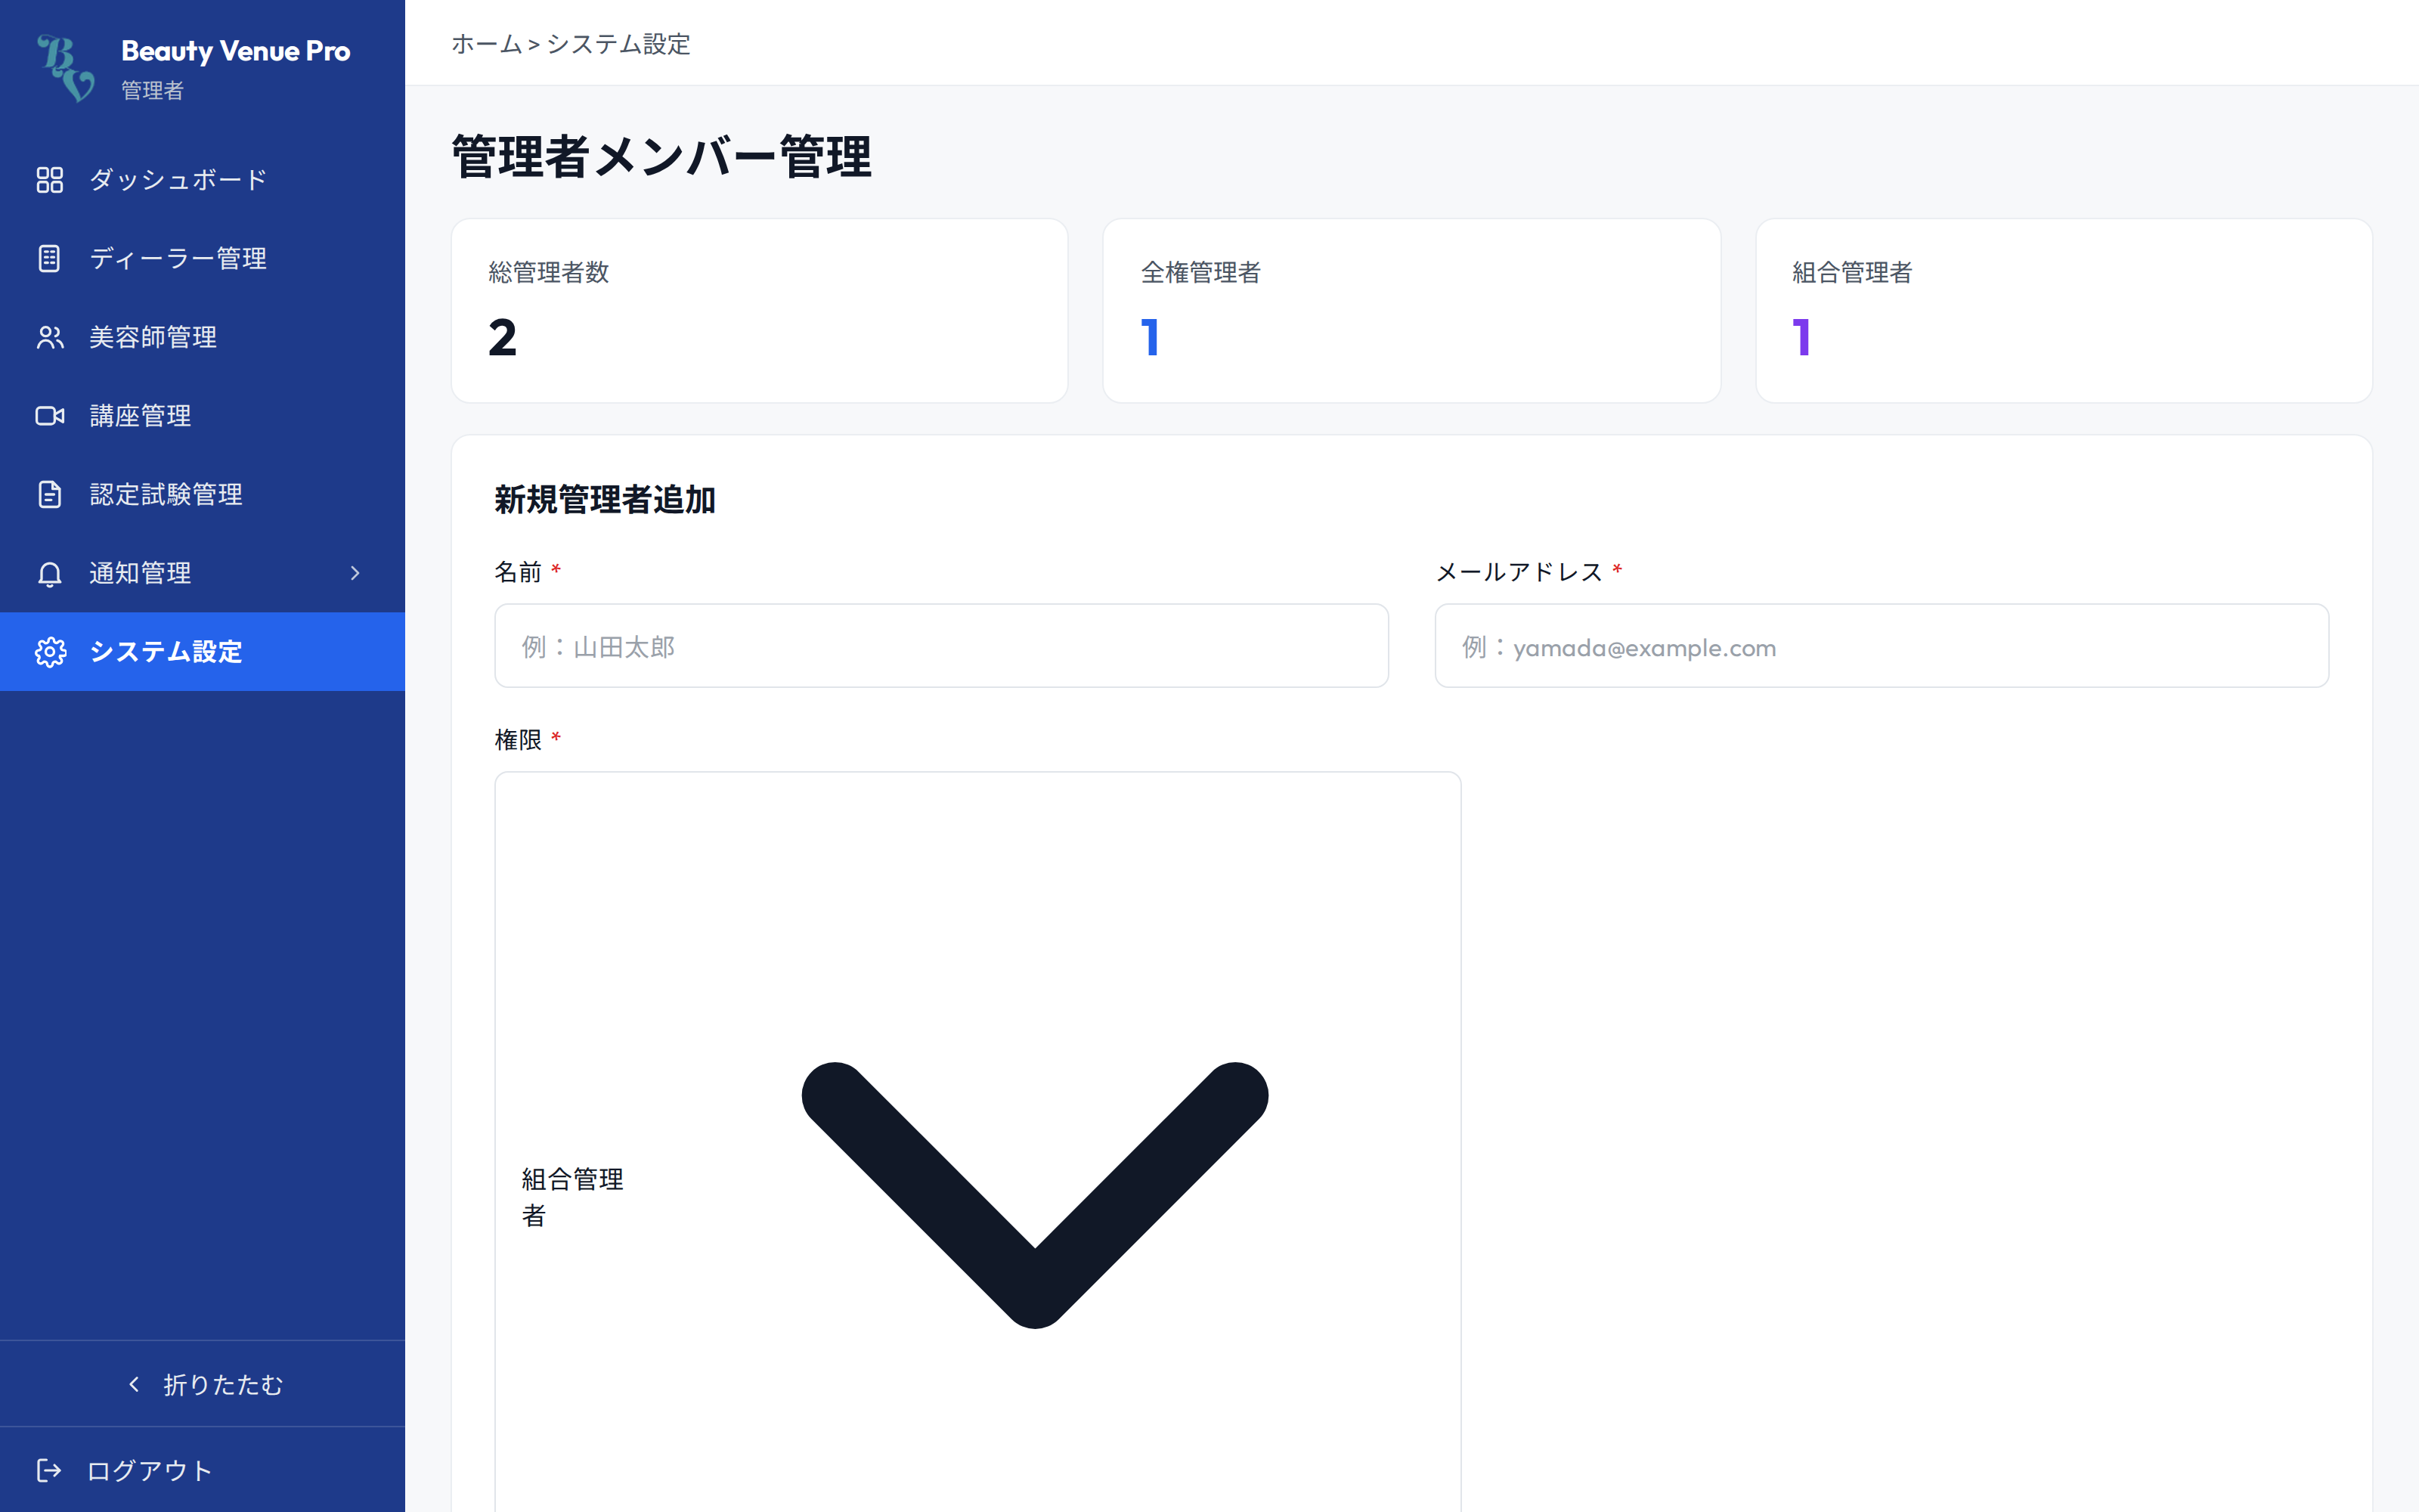The image size is (2419, 1512).
Task: Click the 総管理者数 stat card
Action: (760, 311)
